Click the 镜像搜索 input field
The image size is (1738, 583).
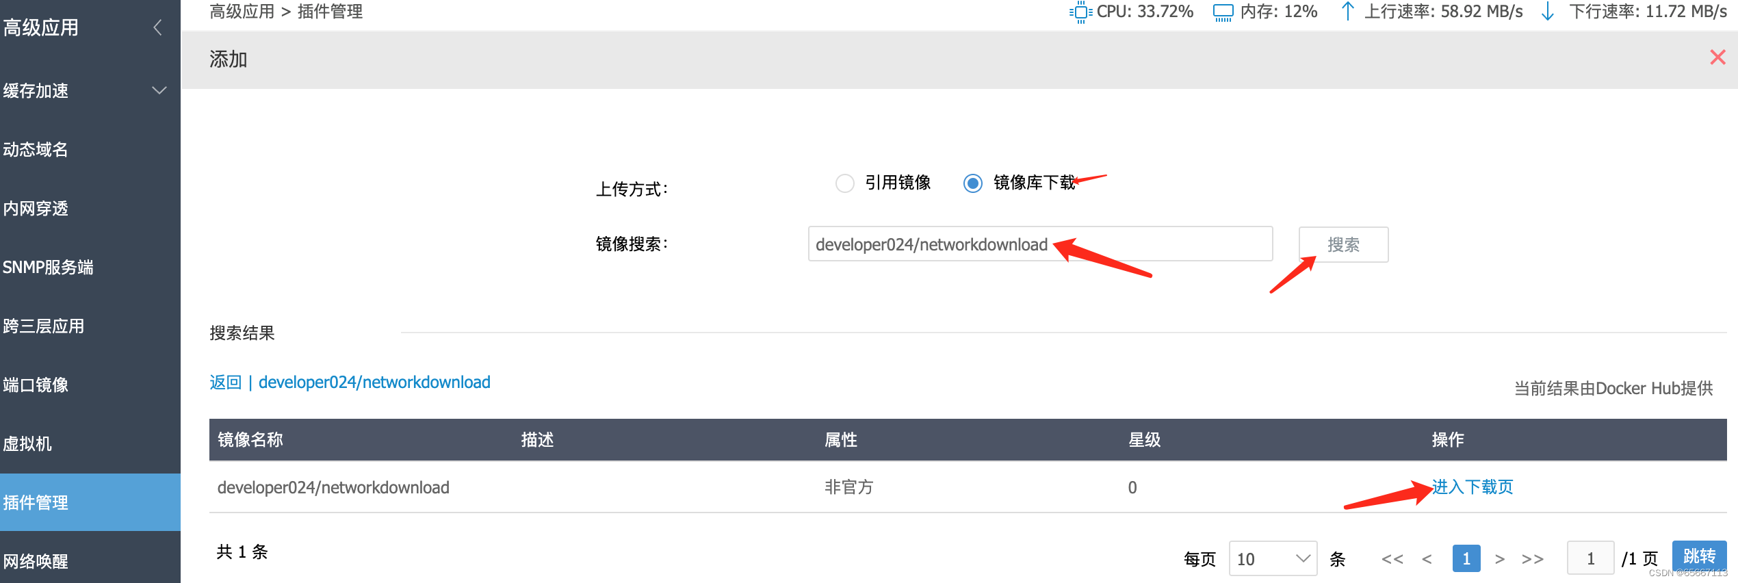(x=1040, y=244)
